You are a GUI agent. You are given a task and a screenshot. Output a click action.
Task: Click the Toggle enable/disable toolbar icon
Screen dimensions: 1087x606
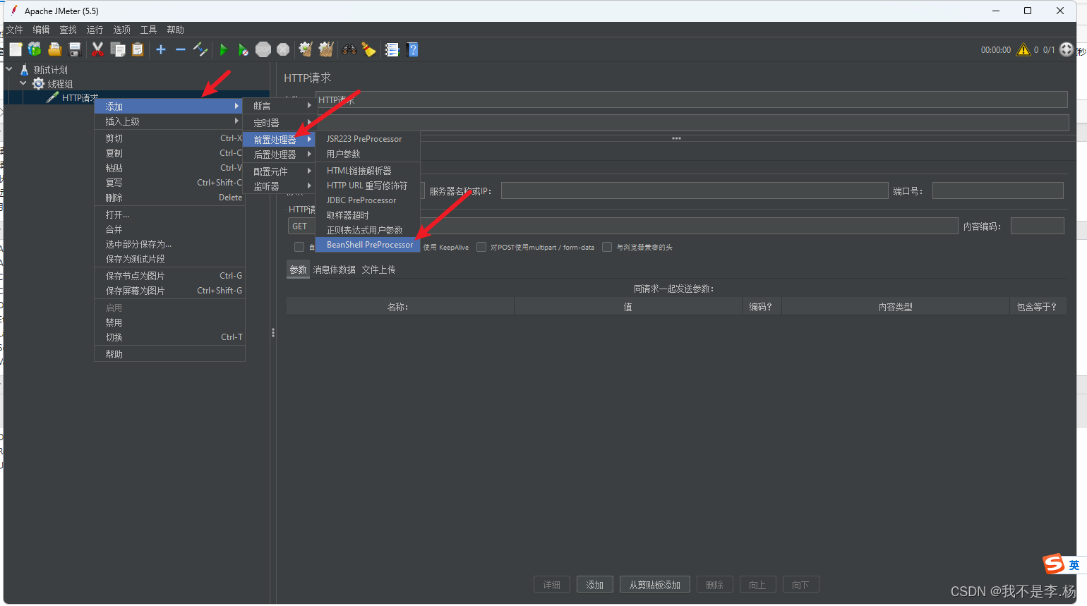tap(200, 49)
